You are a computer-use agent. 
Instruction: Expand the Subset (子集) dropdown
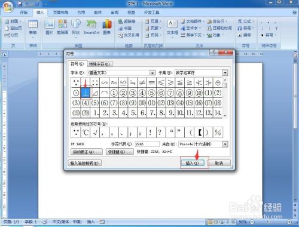pos(225,73)
